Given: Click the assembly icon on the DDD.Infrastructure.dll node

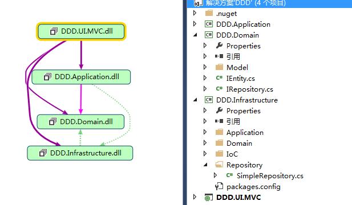Looking at the screenshot, I should click(43, 153).
